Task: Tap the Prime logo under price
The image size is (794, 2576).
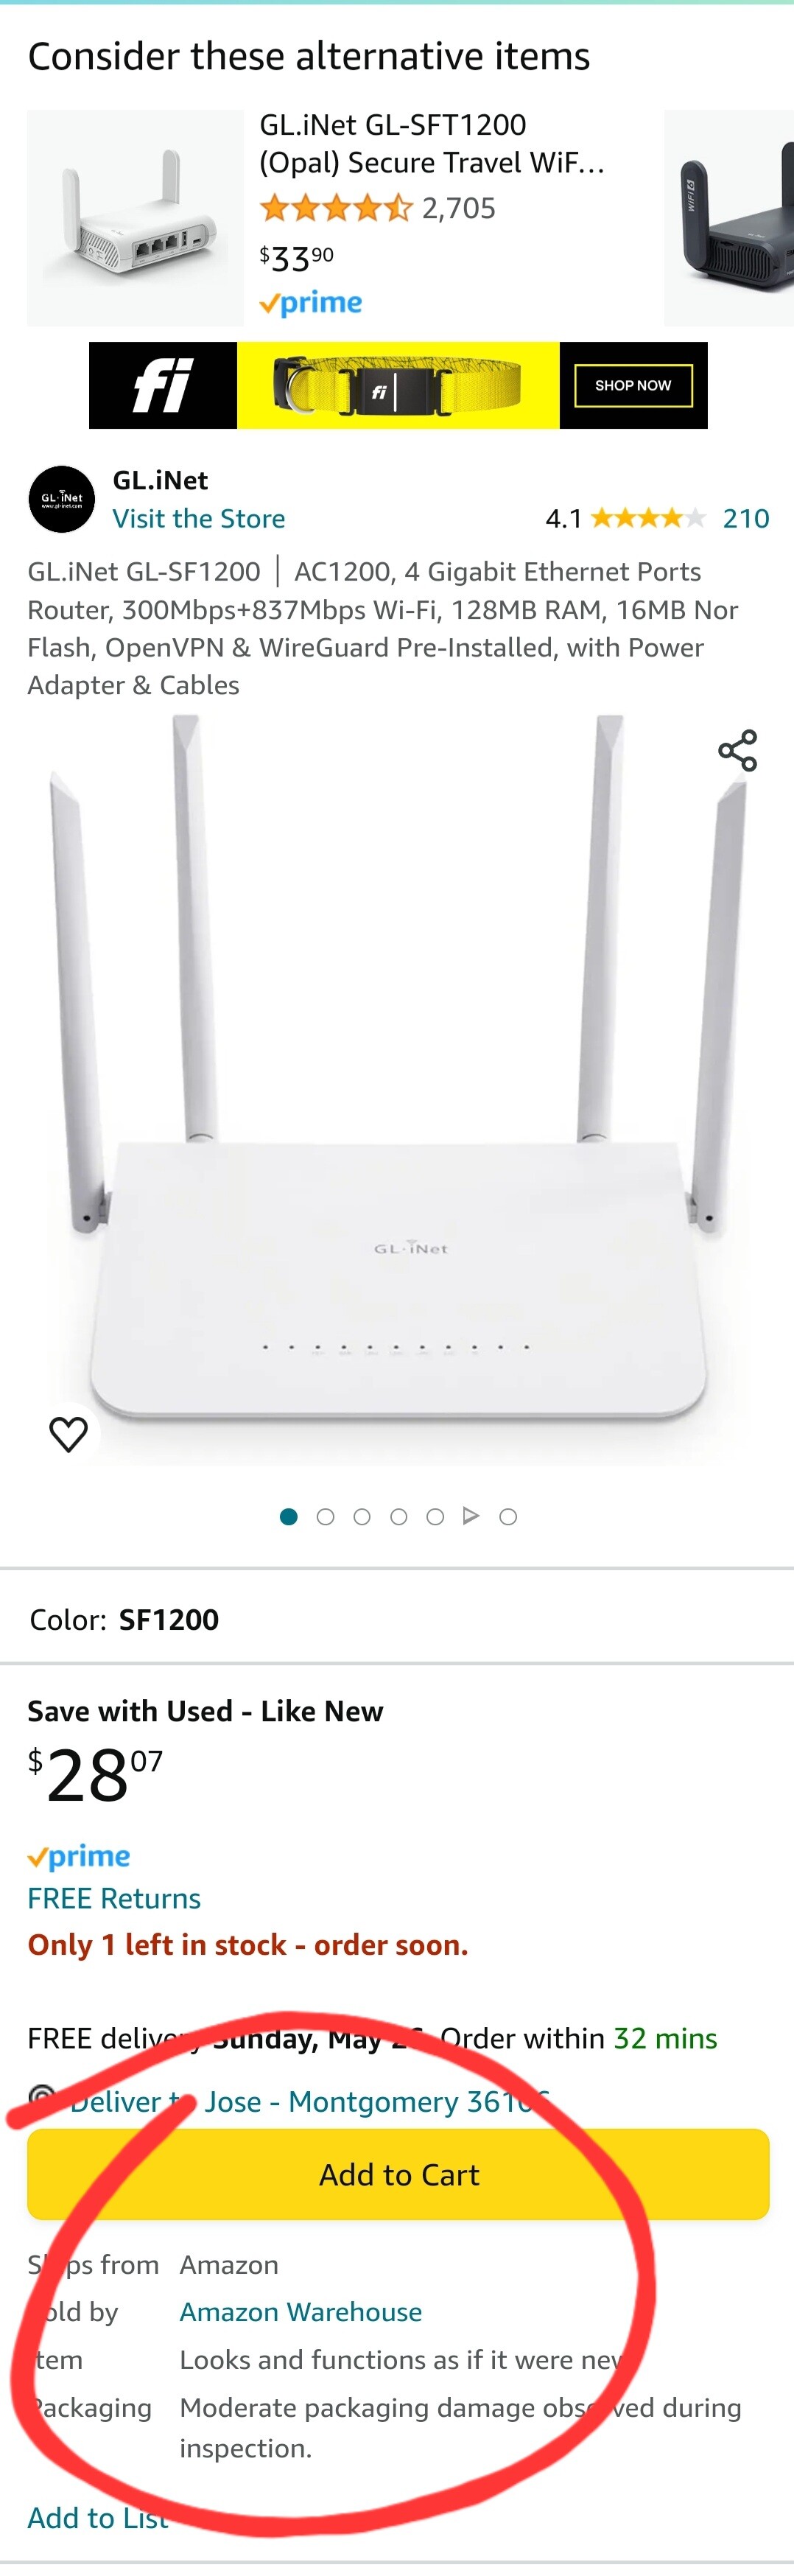Action: pyautogui.click(x=79, y=1856)
